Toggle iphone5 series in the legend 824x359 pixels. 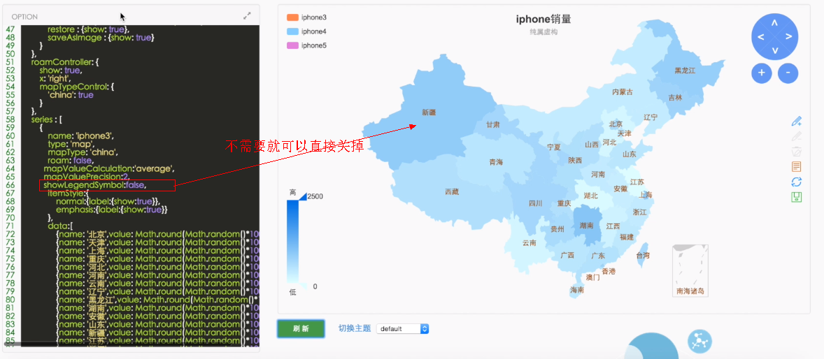click(306, 45)
